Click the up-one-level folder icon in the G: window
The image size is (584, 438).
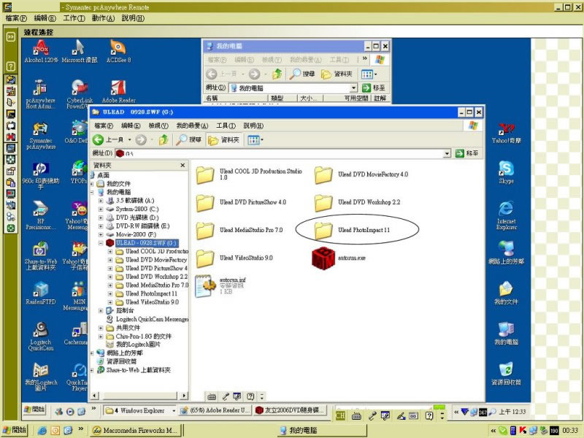click(163, 139)
